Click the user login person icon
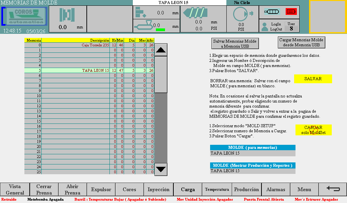347x203 pixels. [265, 26]
